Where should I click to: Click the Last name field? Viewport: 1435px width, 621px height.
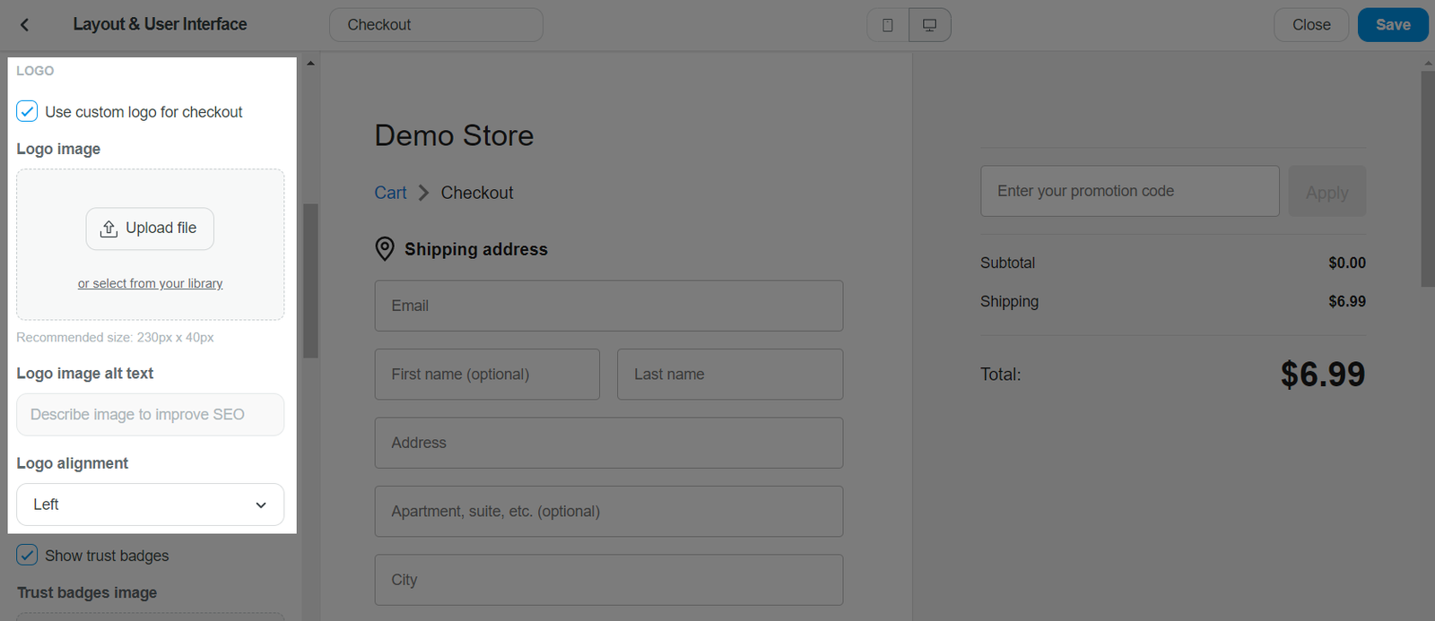[x=730, y=375]
